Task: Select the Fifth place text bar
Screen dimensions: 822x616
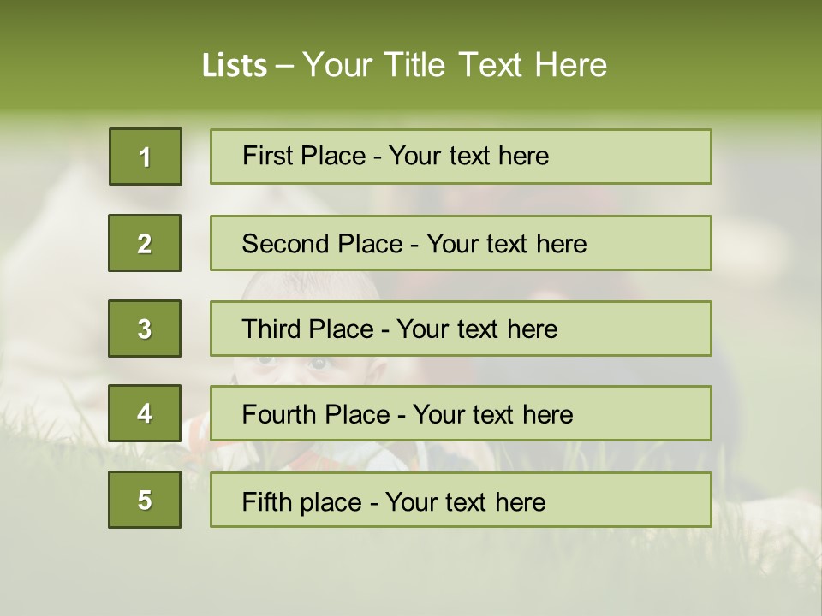Action: tap(461, 500)
